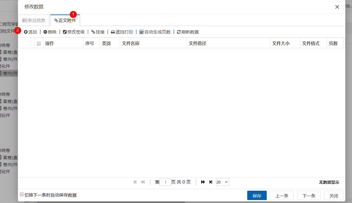This screenshot has height=203, width=352.
Task: Open 修改密级 (modify security level)
Action: point(65,32)
